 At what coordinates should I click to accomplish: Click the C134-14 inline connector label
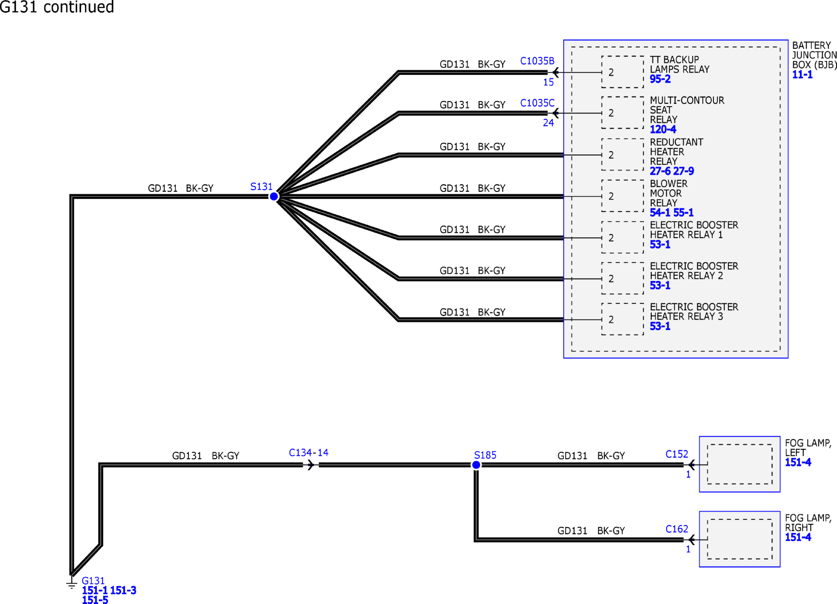(x=308, y=453)
